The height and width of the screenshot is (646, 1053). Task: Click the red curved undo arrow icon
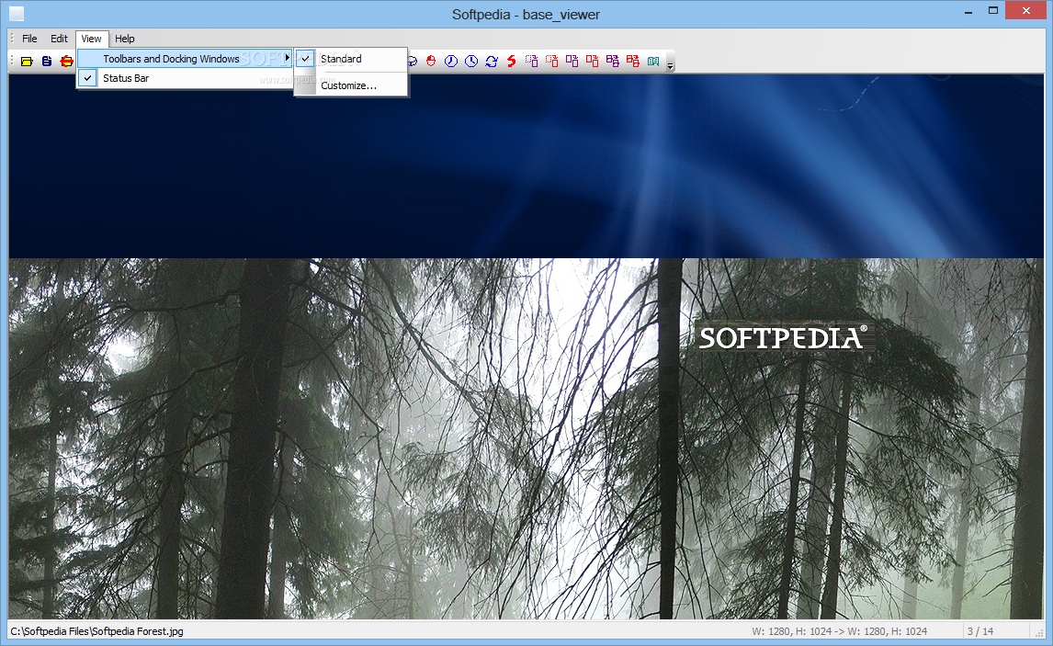coord(512,61)
